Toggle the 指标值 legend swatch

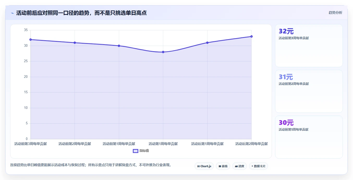point(136,151)
